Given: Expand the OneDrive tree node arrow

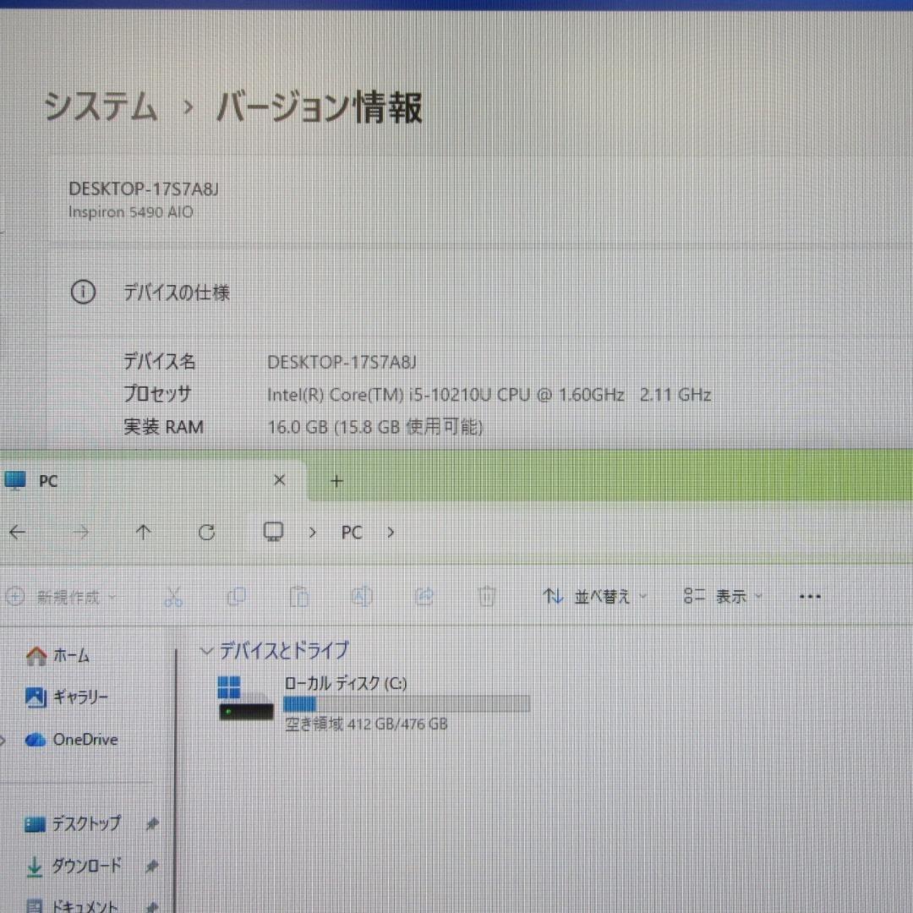Looking at the screenshot, I should point(3,740).
